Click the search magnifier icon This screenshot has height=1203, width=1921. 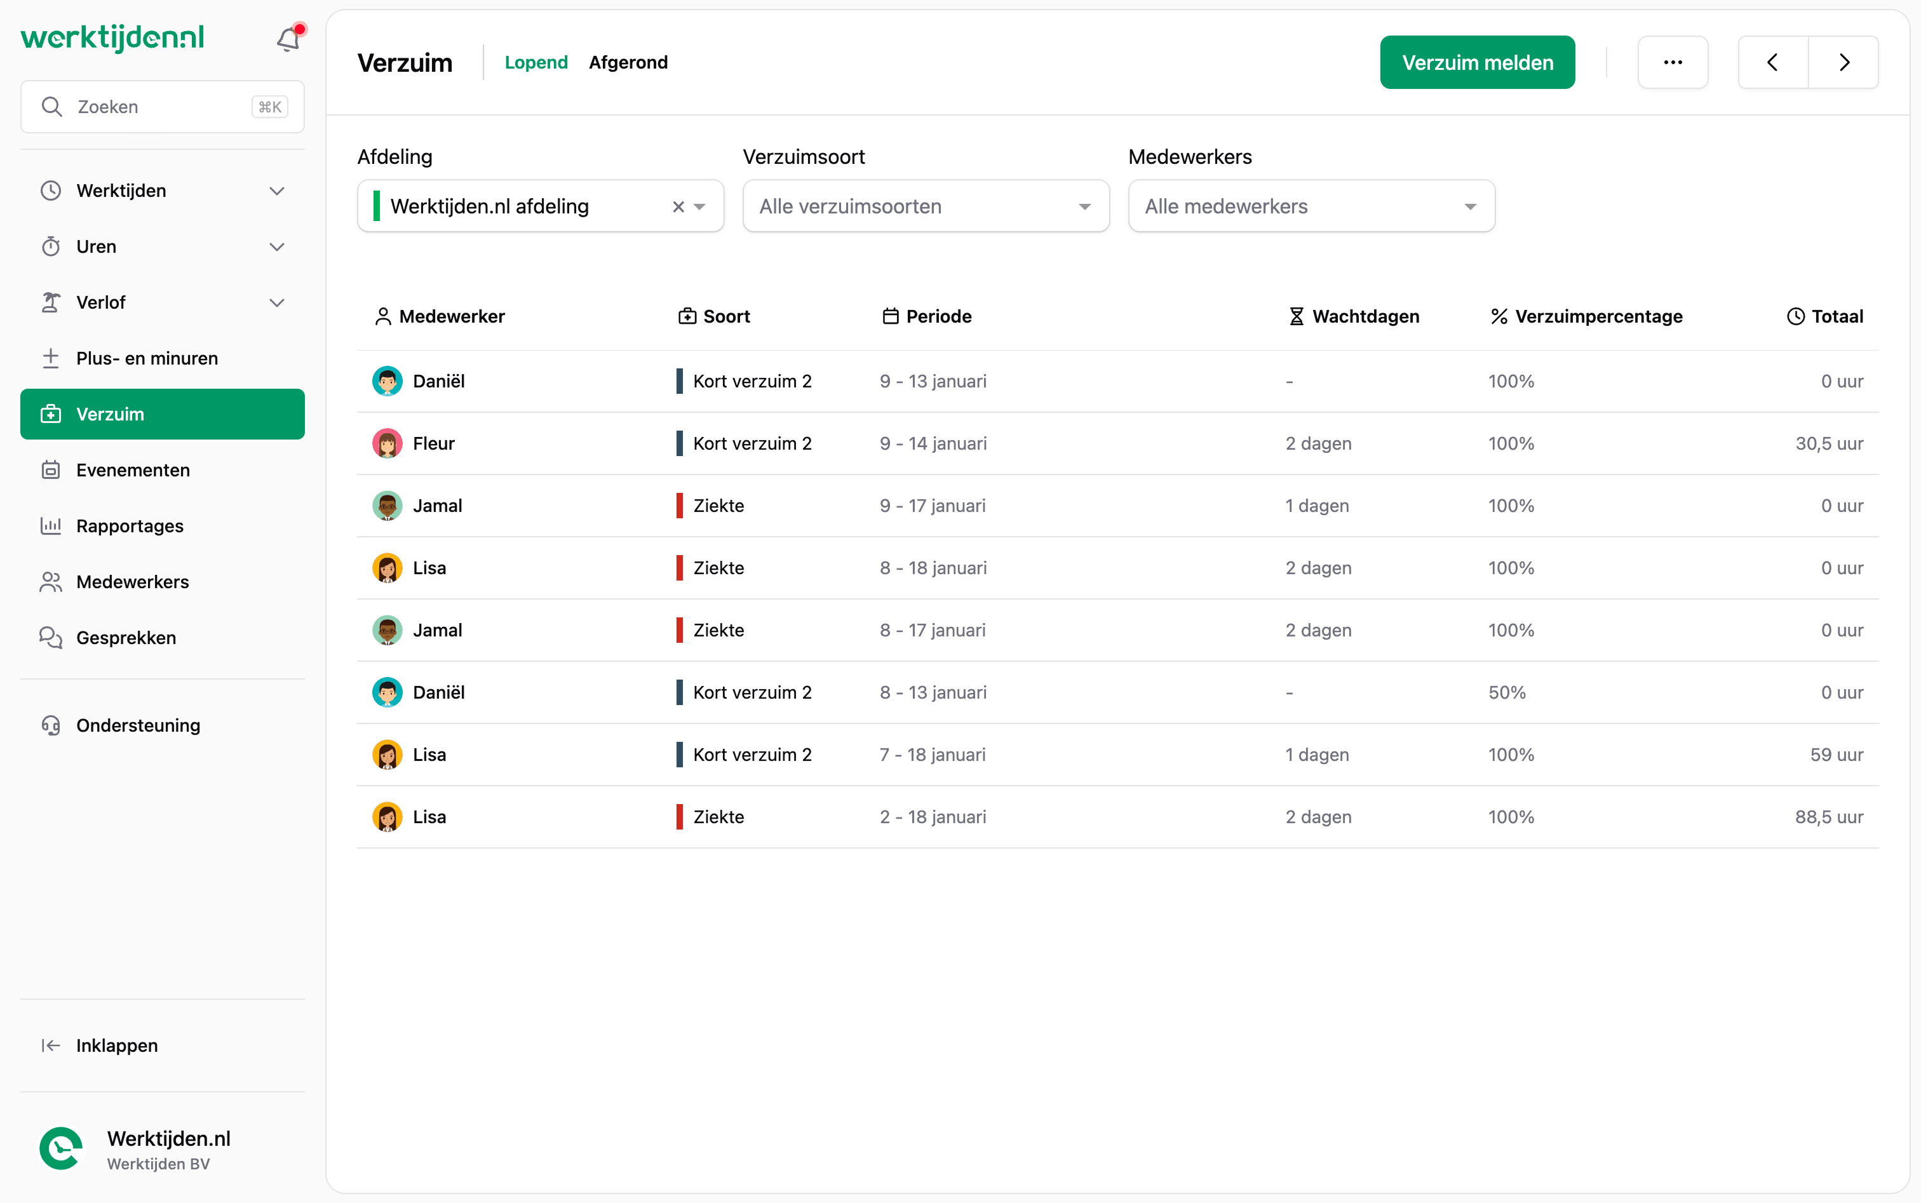[x=51, y=107]
